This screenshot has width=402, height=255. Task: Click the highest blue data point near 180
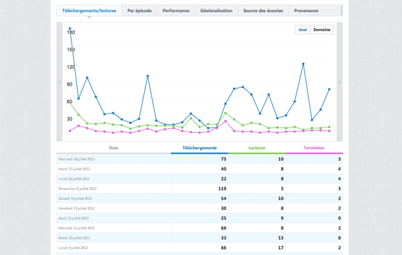[x=70, y=29]
